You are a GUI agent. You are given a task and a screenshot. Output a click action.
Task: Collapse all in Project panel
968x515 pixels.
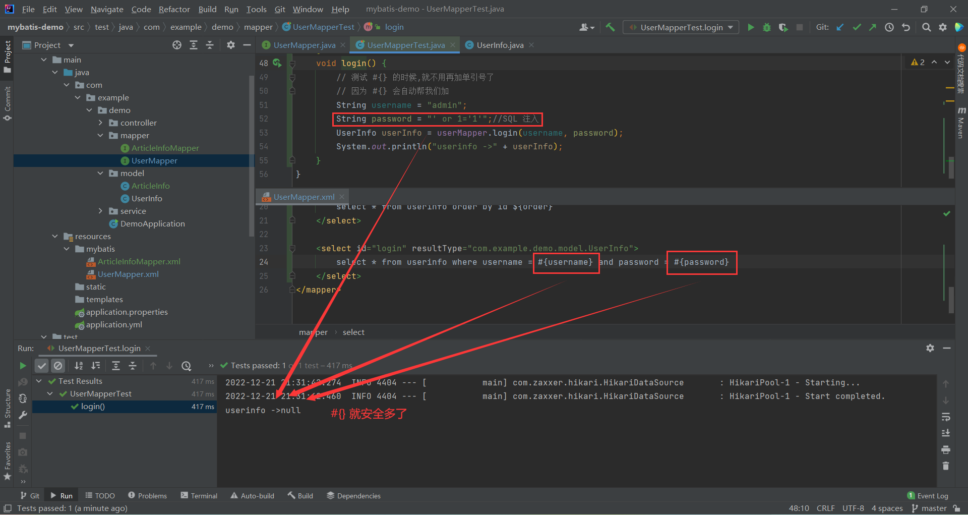pyautogui.click(x=210, y=45)
